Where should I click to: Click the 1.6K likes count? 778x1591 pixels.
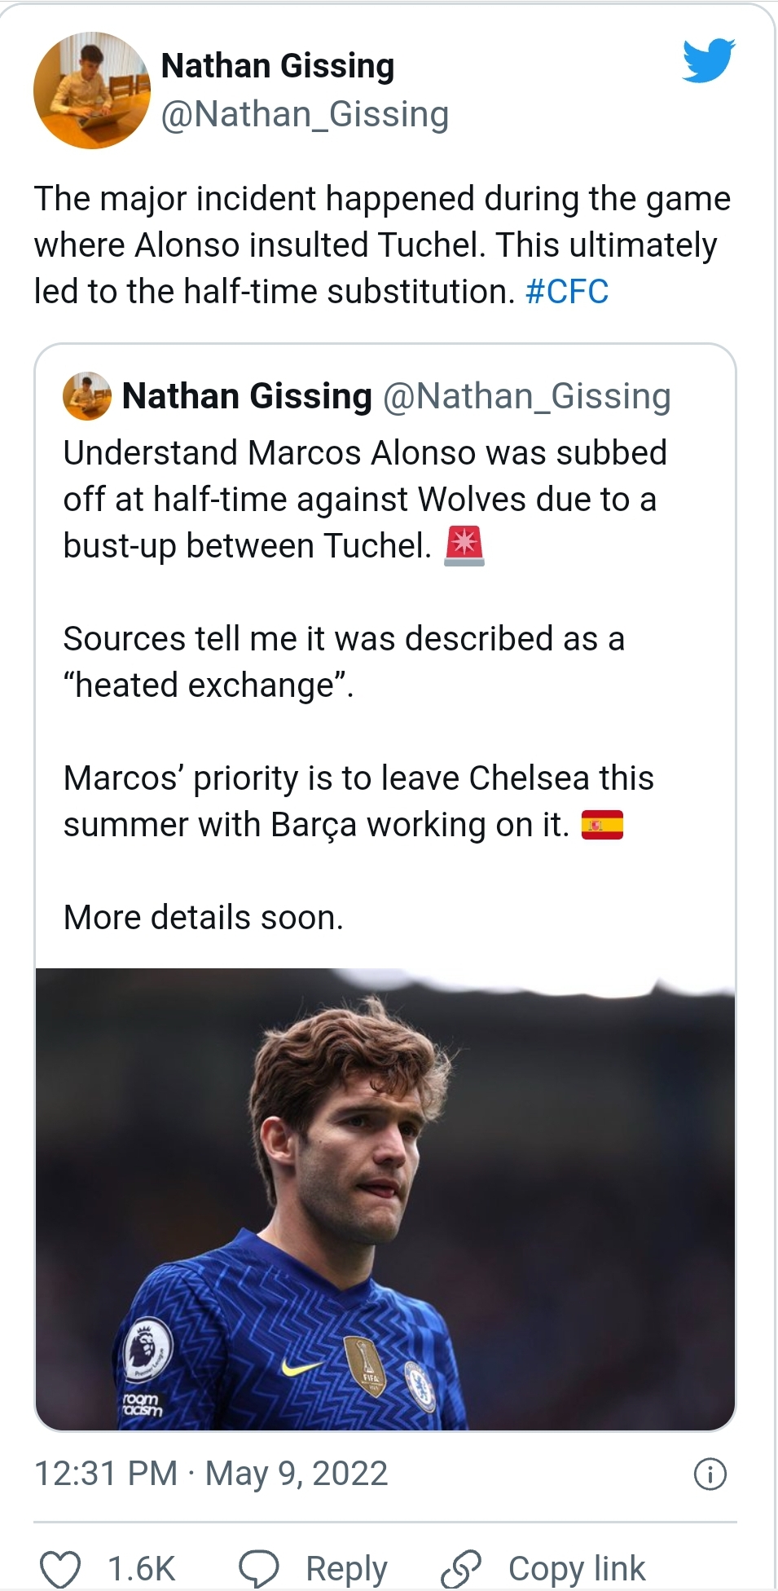141,1569
